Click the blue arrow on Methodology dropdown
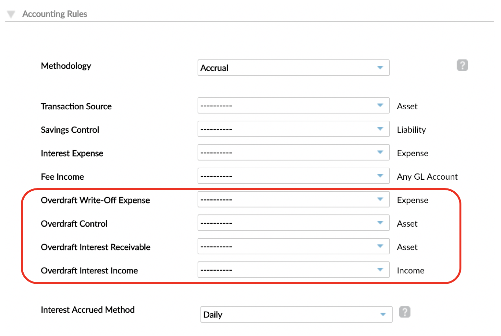 (380, 68)
